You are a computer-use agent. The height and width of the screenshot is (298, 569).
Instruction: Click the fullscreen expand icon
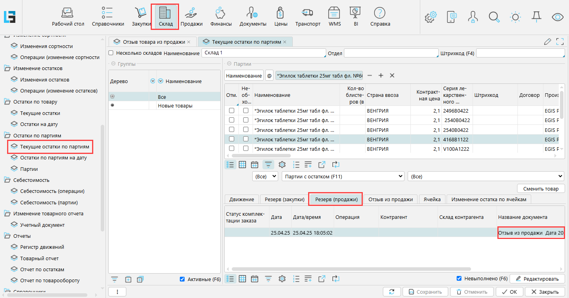point(560,42)
